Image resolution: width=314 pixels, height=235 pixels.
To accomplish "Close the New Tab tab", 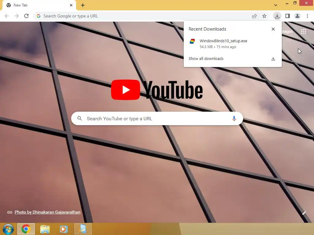I will [71, 5].
